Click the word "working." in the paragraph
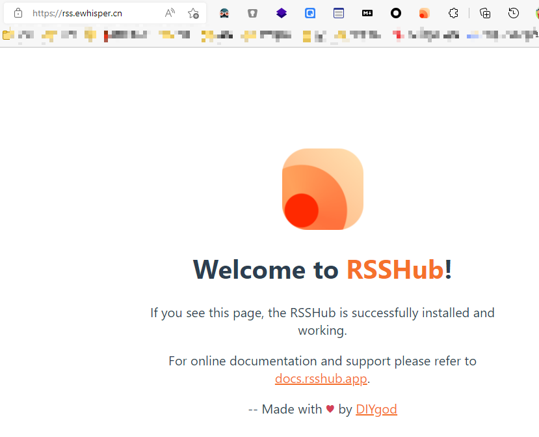The height and width of the screenshot is (437, 539). point(322,330)
